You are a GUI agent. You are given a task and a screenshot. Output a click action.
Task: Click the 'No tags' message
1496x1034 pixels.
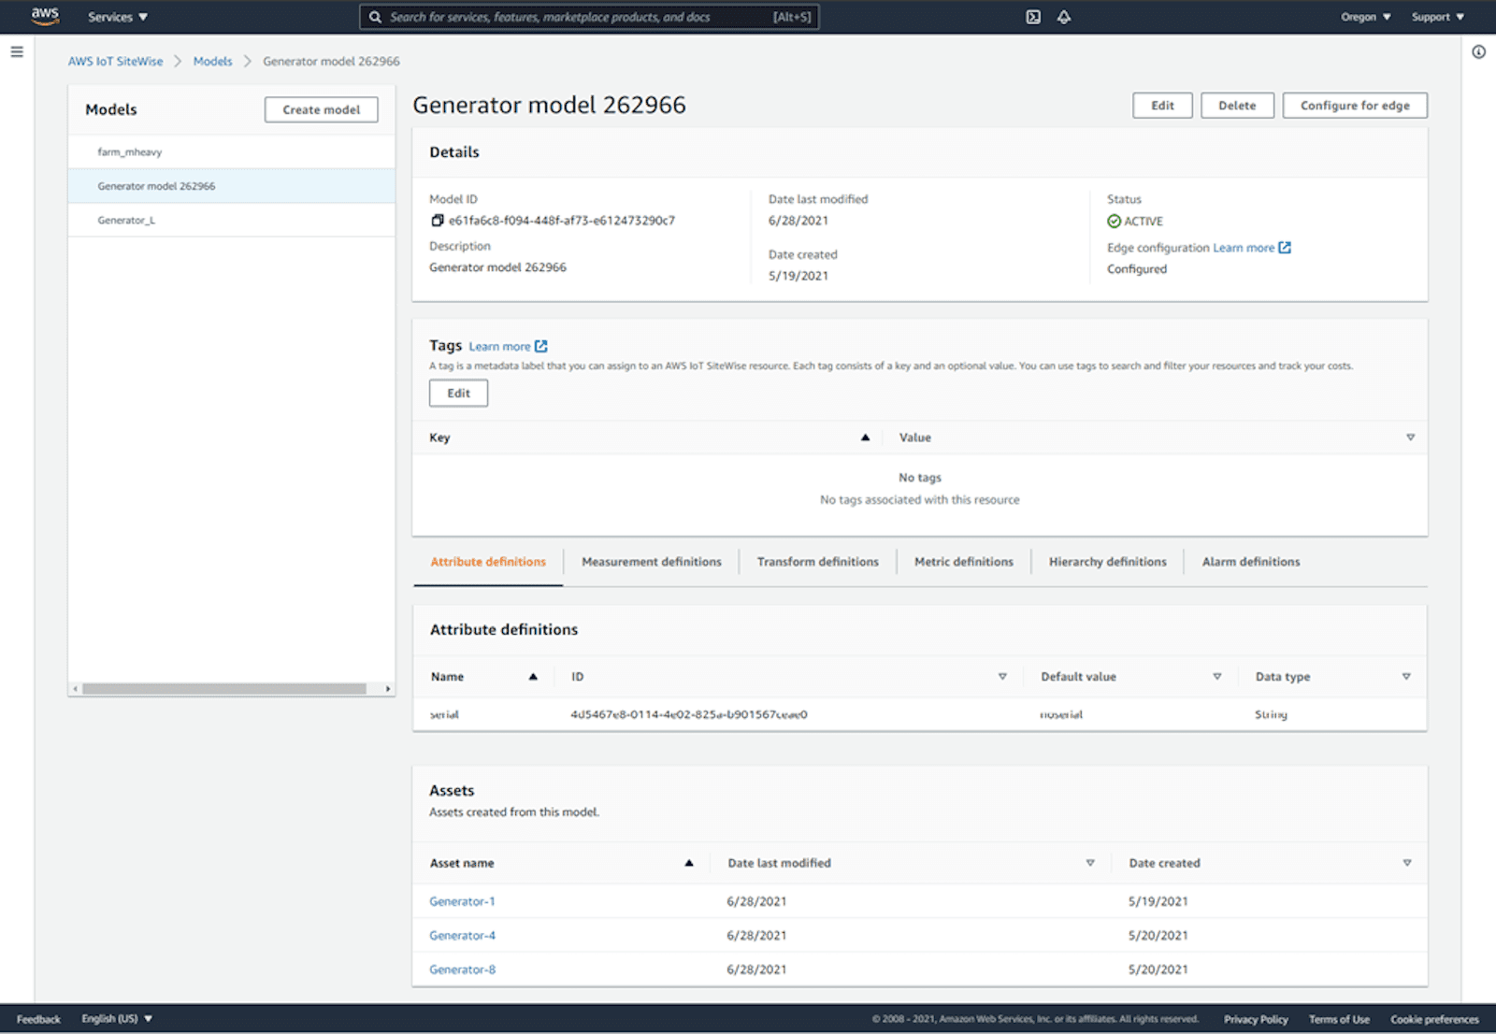click(x=920, y=478)
